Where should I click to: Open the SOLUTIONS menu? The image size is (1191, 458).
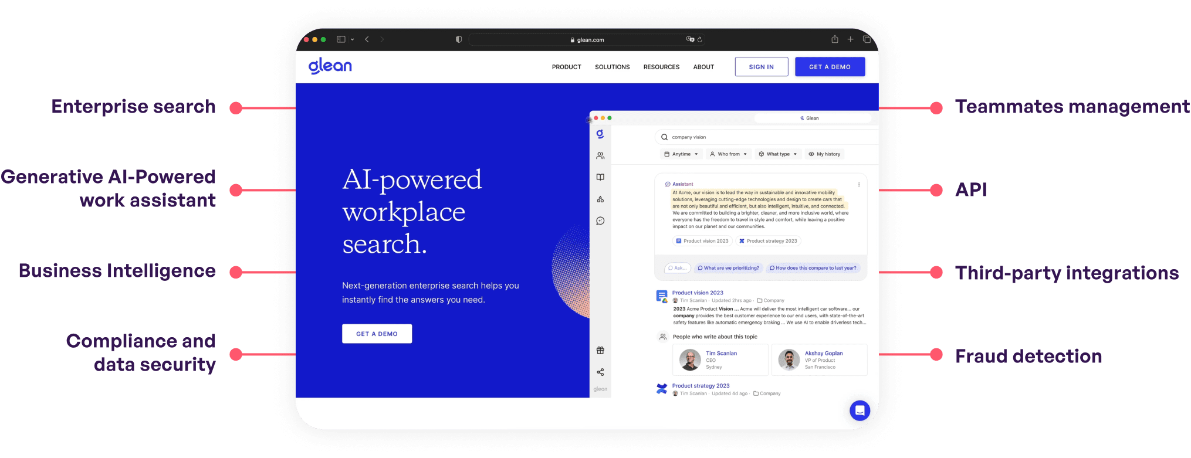point(612,67)
